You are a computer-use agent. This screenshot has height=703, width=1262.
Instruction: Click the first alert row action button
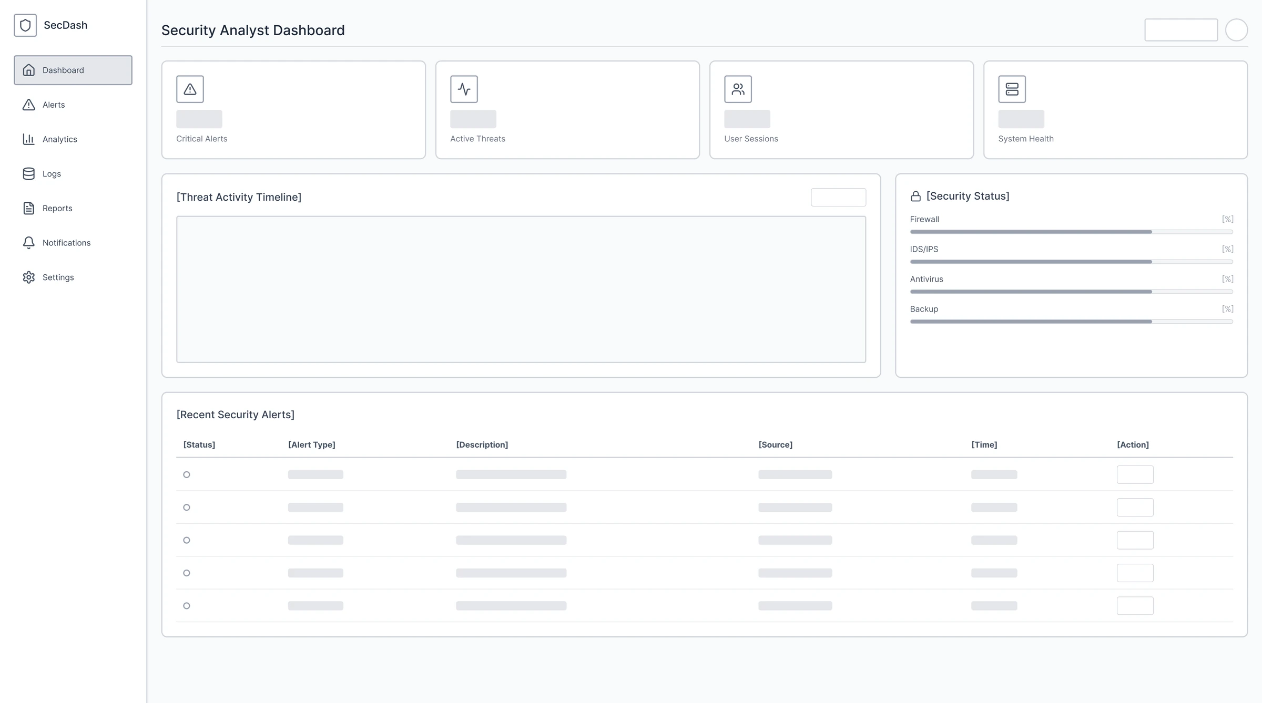coord(1135,474)
